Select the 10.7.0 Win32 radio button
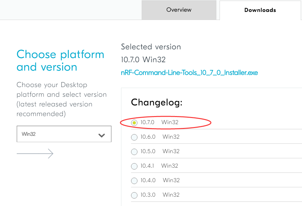Viewport: 302px width, 206px height. (134, 123)
